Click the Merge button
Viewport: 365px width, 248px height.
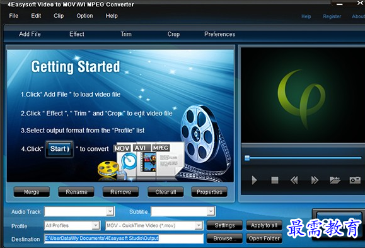[32, 192]
